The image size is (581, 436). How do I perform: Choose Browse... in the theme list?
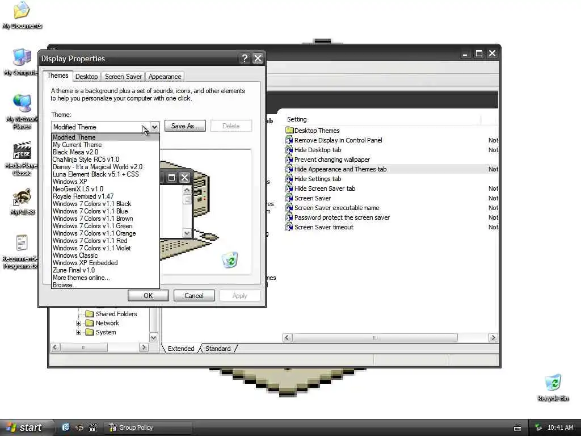click(x=106, y=285)
